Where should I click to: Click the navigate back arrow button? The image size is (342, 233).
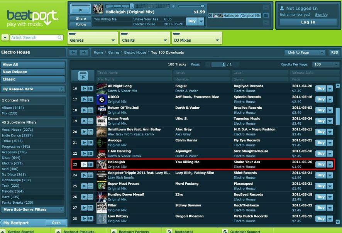(73, 52)
